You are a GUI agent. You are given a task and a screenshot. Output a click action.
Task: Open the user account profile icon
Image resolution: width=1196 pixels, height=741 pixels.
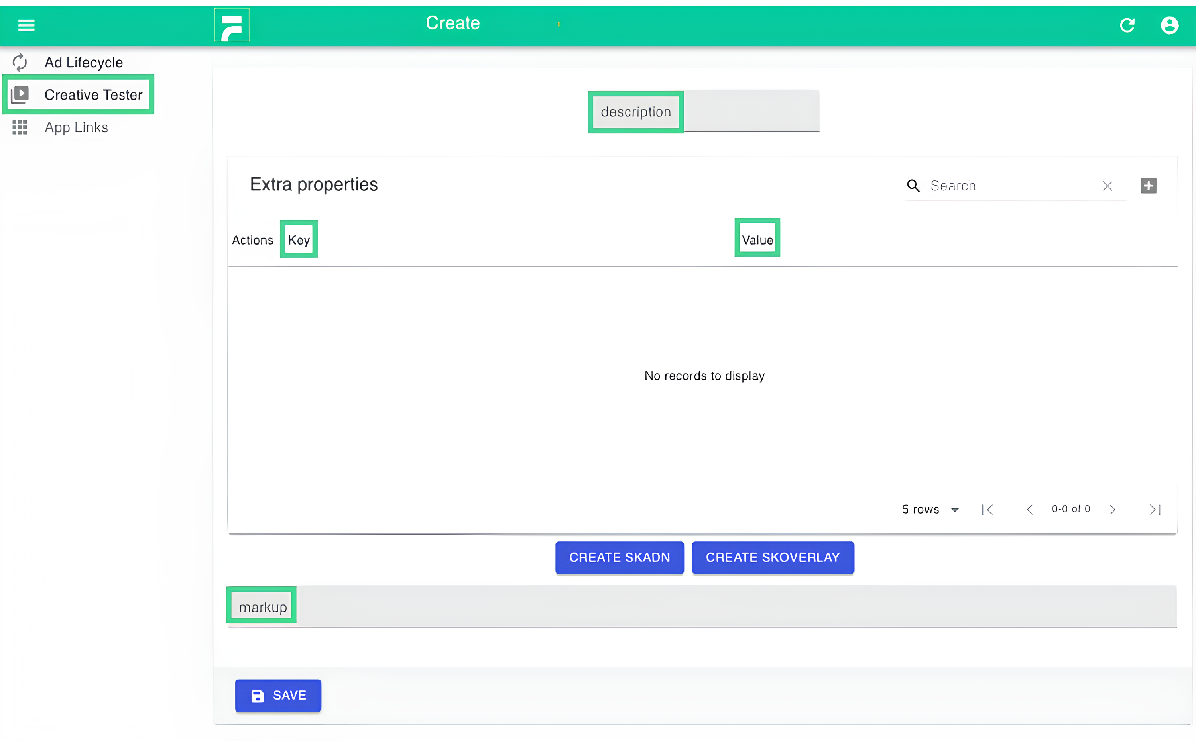pos(1169,25)
